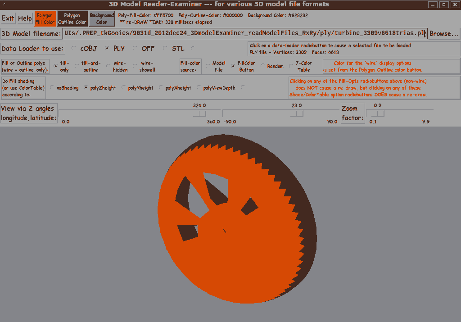This screenshot has width=461, height=322.
Task: Select polyViewDepth shading option
Action: pos(199,88)
